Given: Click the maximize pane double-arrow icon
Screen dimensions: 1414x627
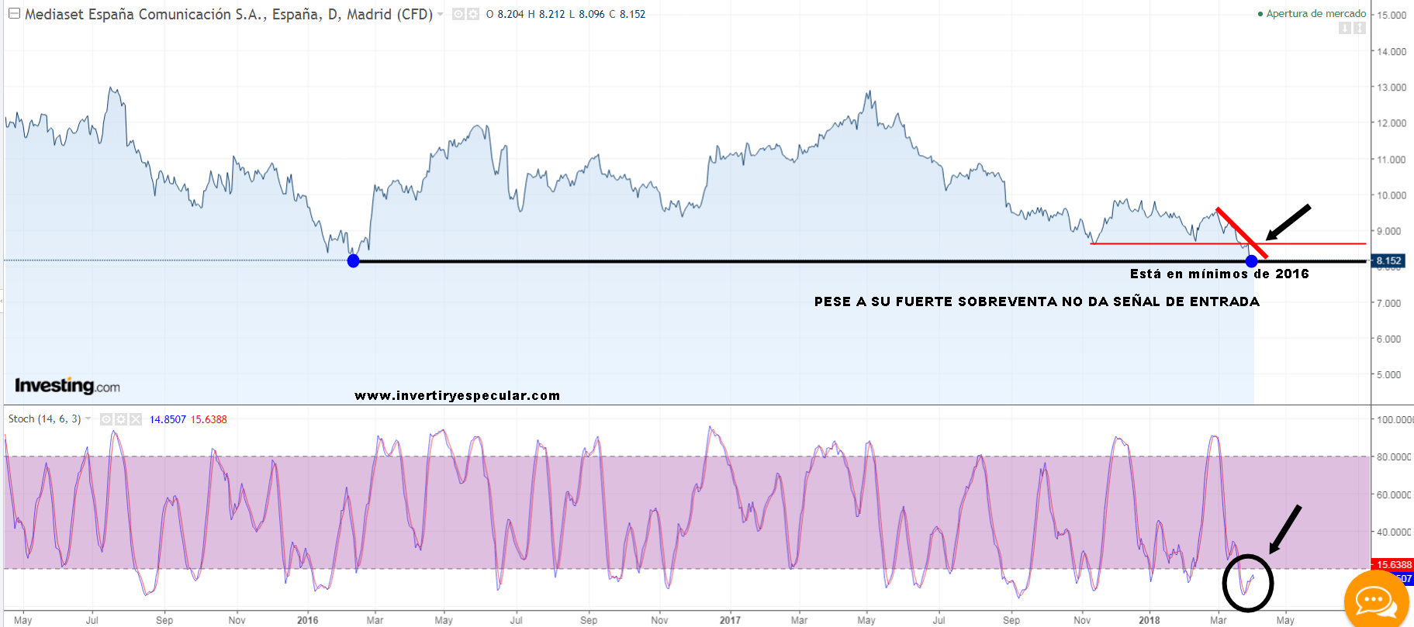Looking at the screenshot, I should pyautogui.click(x=1359, y=28).
